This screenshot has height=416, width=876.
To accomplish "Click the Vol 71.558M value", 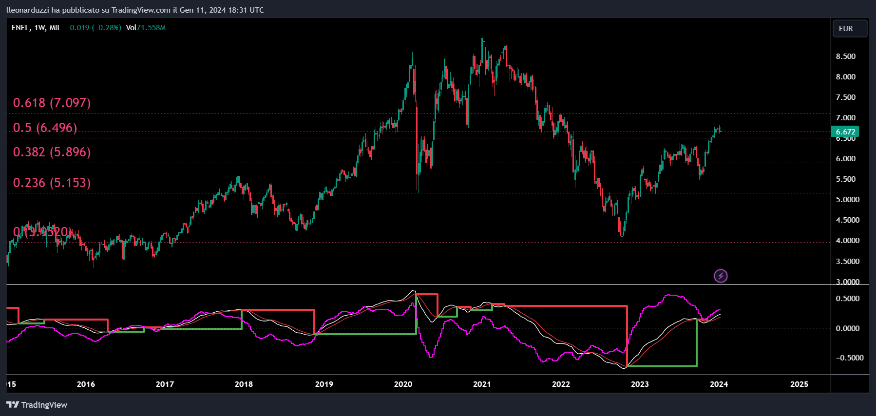I will pyautogui.click(x=146, y=28).
